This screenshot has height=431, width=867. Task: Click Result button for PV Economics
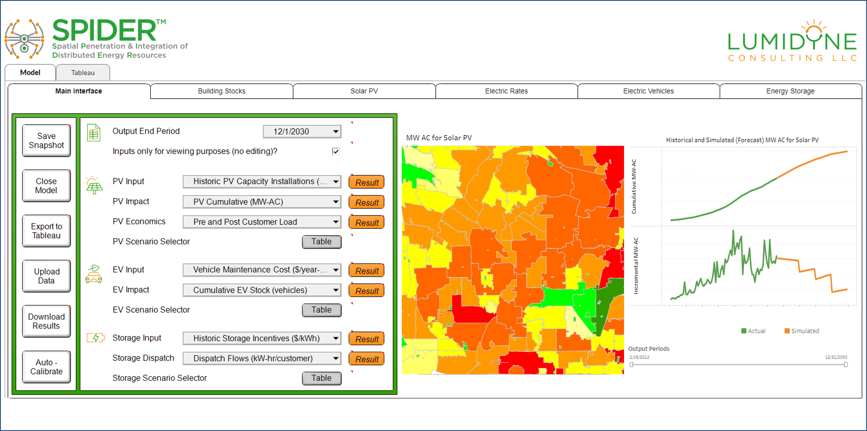coord(366,223)
